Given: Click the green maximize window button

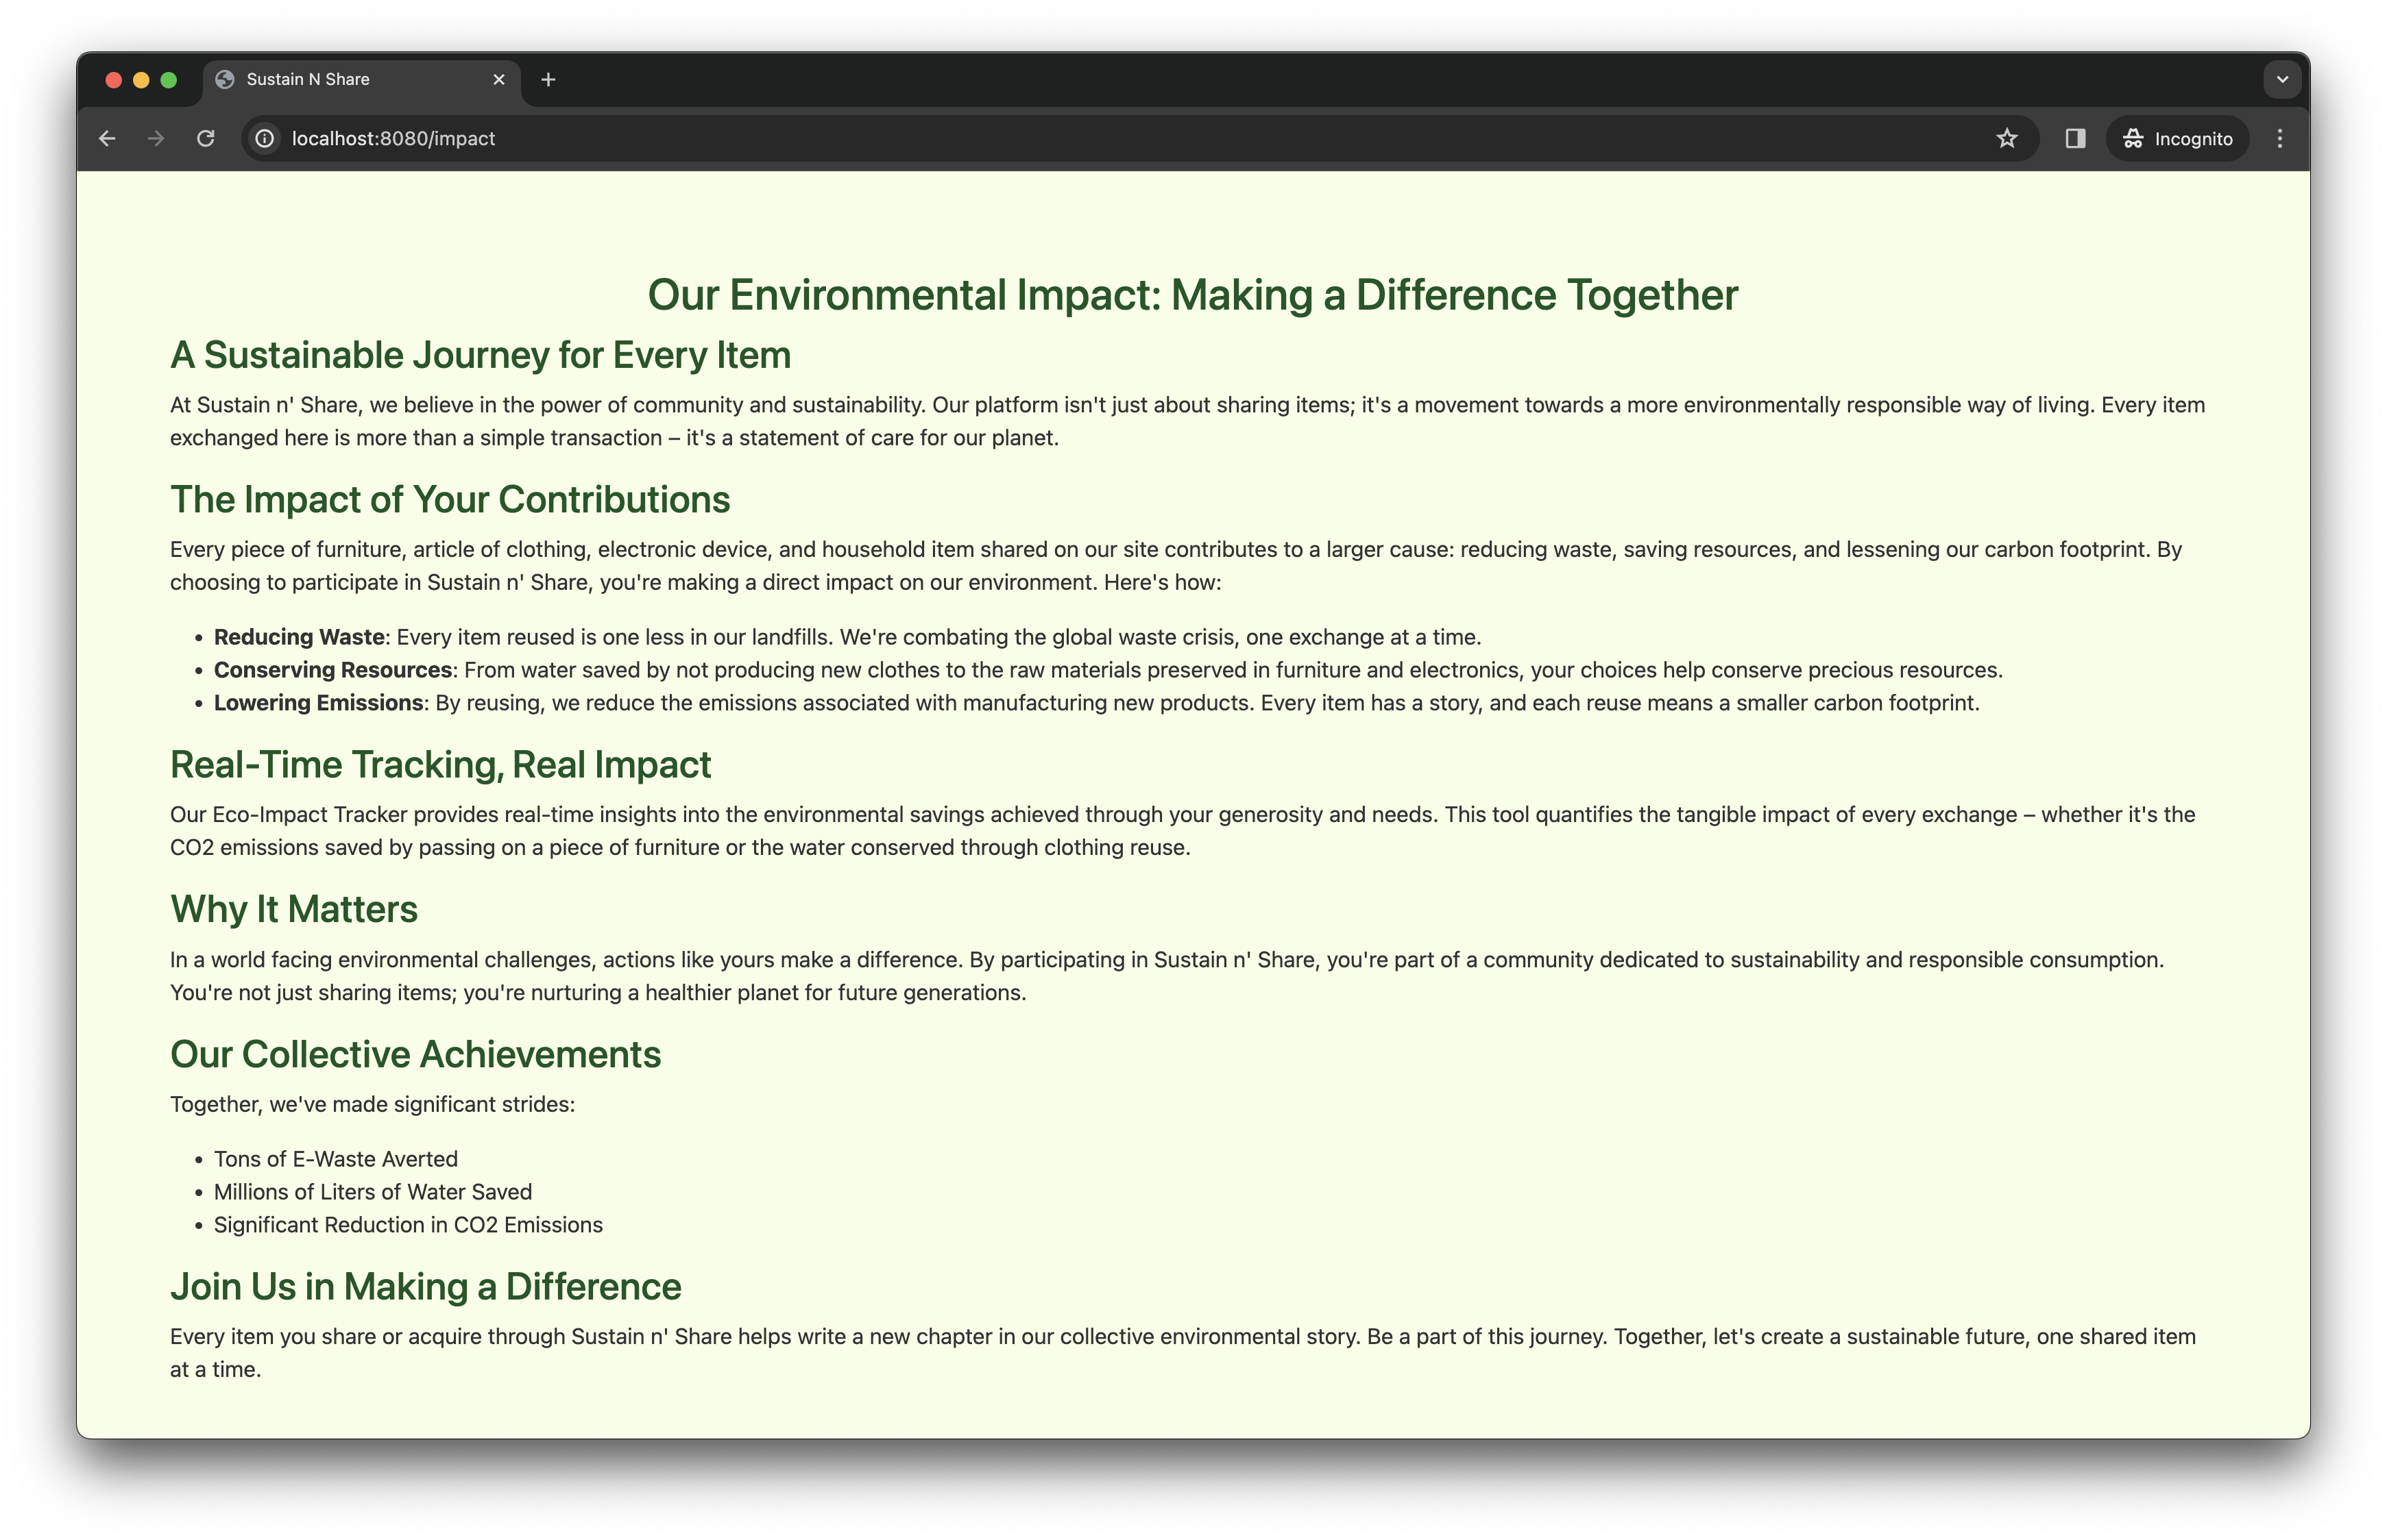Looking at the screenshot, I should click(169, 80).
